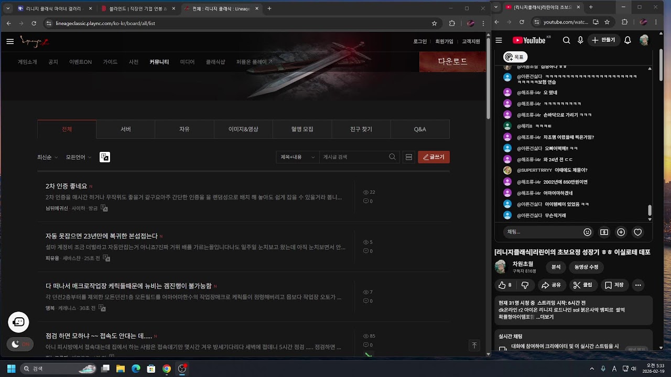
Task: Click the 고객지원 link
Action: (471, 41)
